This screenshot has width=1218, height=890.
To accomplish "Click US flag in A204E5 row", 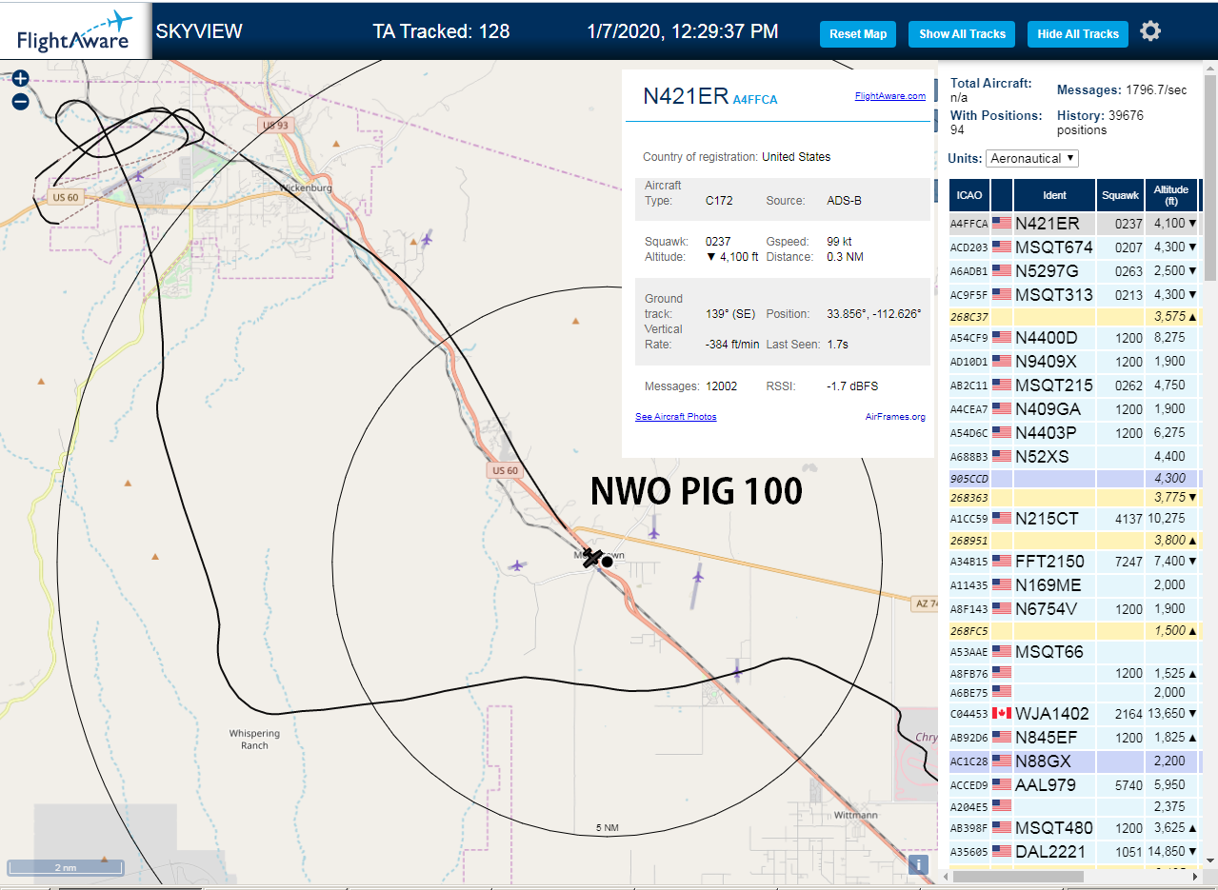I will (1001, 806).
